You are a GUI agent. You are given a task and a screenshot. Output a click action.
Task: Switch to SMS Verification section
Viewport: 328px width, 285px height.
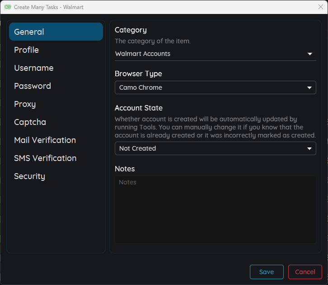coord(45,158)
